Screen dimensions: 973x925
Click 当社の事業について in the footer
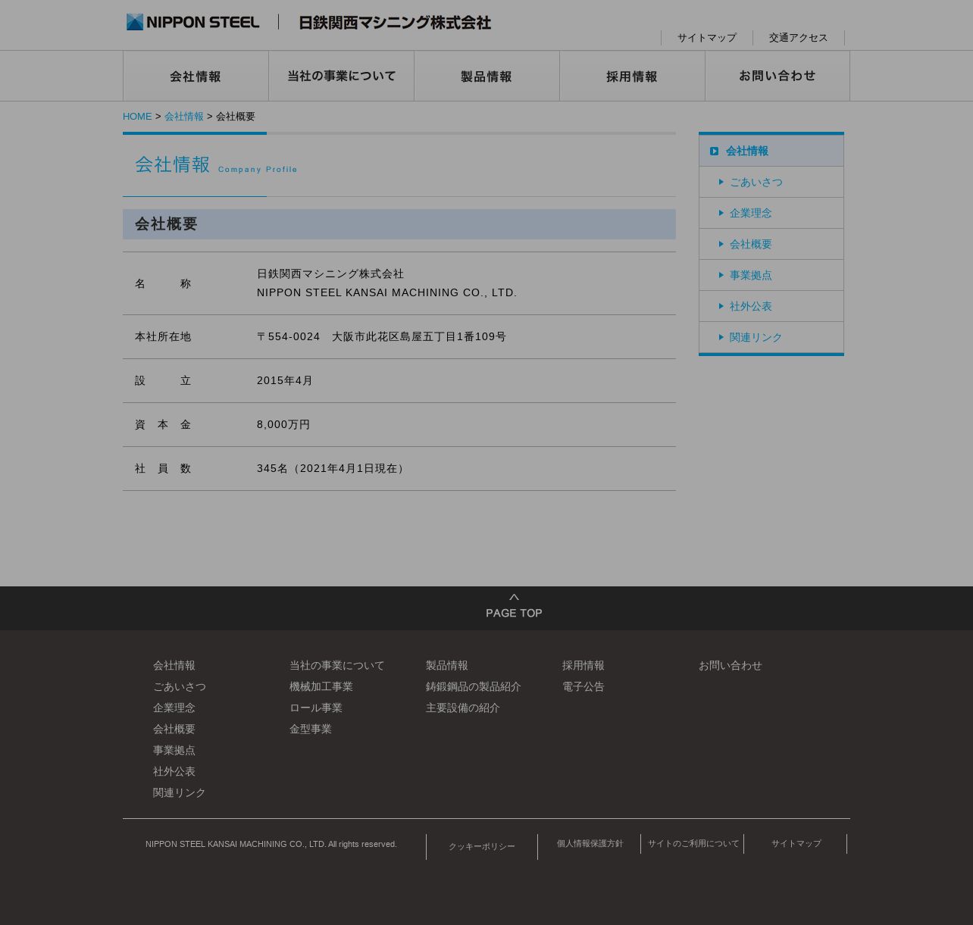337,665
